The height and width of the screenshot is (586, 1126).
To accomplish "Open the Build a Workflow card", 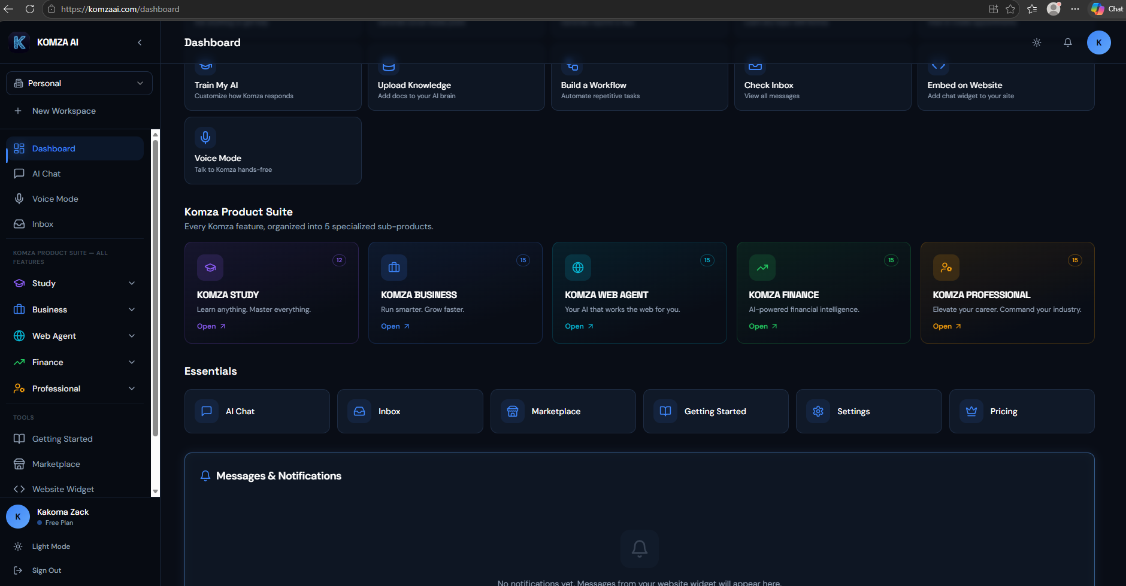I will click(x=640, y=87).
